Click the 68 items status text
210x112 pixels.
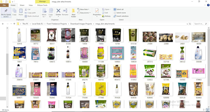point(6,110)
